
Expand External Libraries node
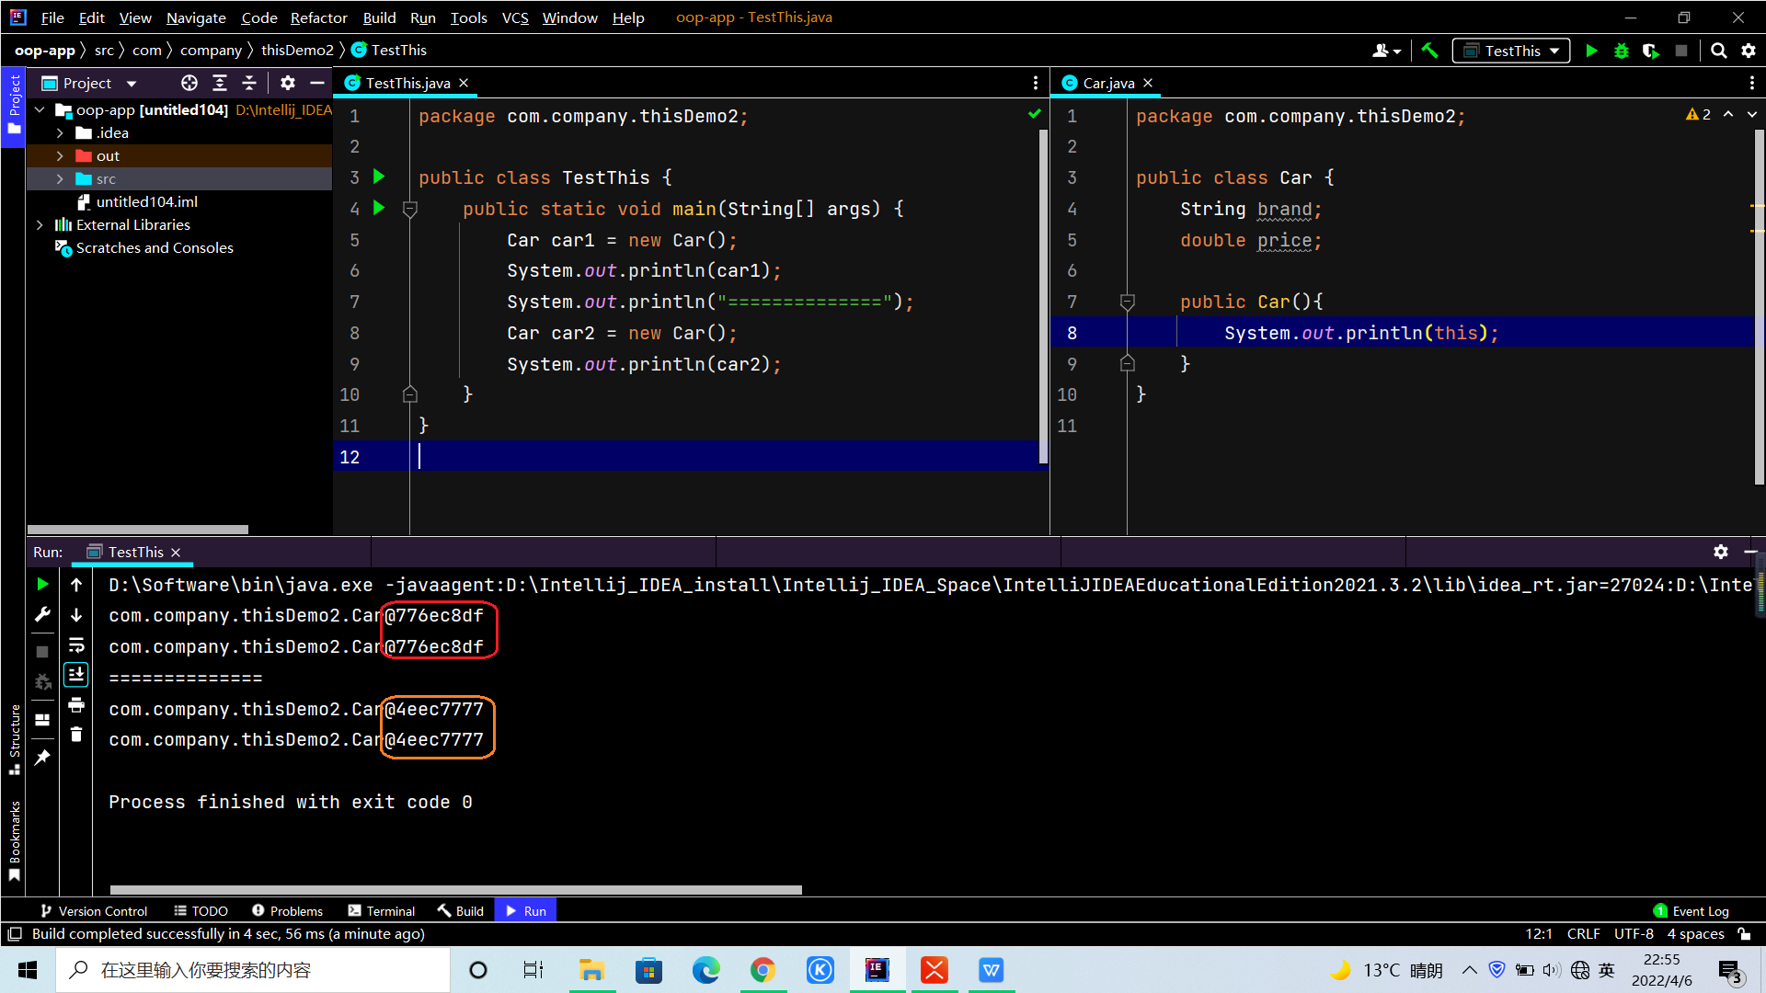(40, 225)
